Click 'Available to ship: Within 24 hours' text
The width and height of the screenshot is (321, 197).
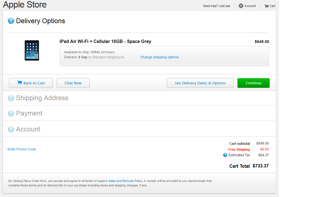pyautogui.click(x=89, y=52)
